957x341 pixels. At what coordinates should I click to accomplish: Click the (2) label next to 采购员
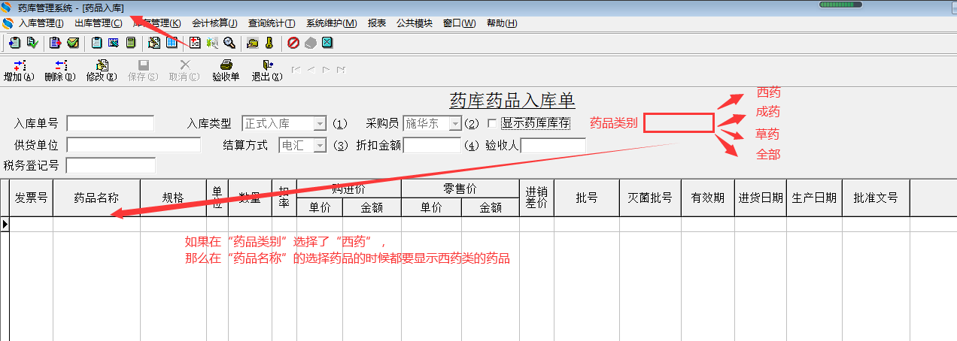[x=472, y=124]
